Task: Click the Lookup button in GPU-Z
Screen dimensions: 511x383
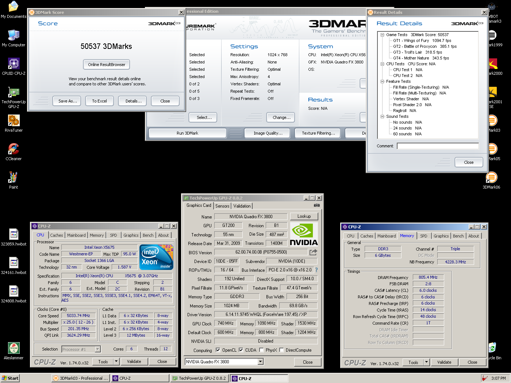Action: (x=304, y=216)
